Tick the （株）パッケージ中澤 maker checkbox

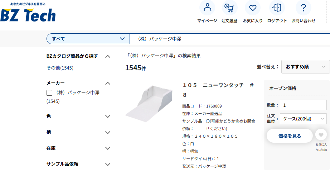pos(49,93)
